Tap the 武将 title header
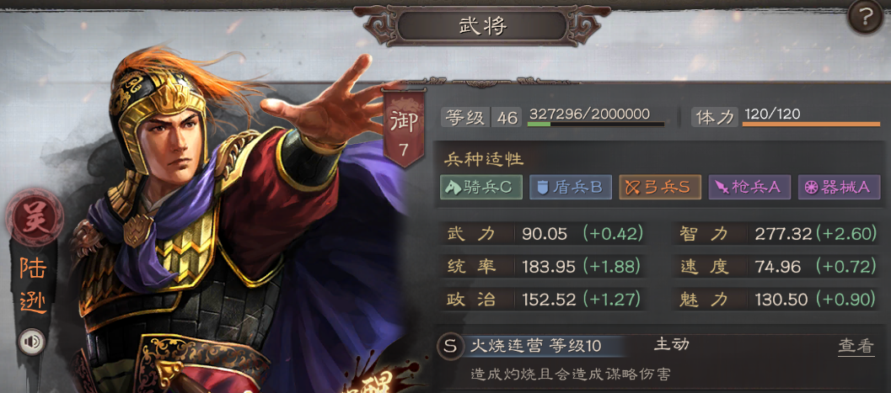This screenshot has height=393, width=891. (482, 26)
